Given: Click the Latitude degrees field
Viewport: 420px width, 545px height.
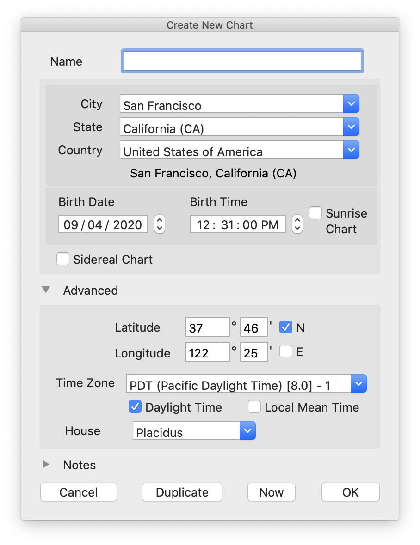Looking at the screenshot, I should pyautogui.click(x=207, y=327).
